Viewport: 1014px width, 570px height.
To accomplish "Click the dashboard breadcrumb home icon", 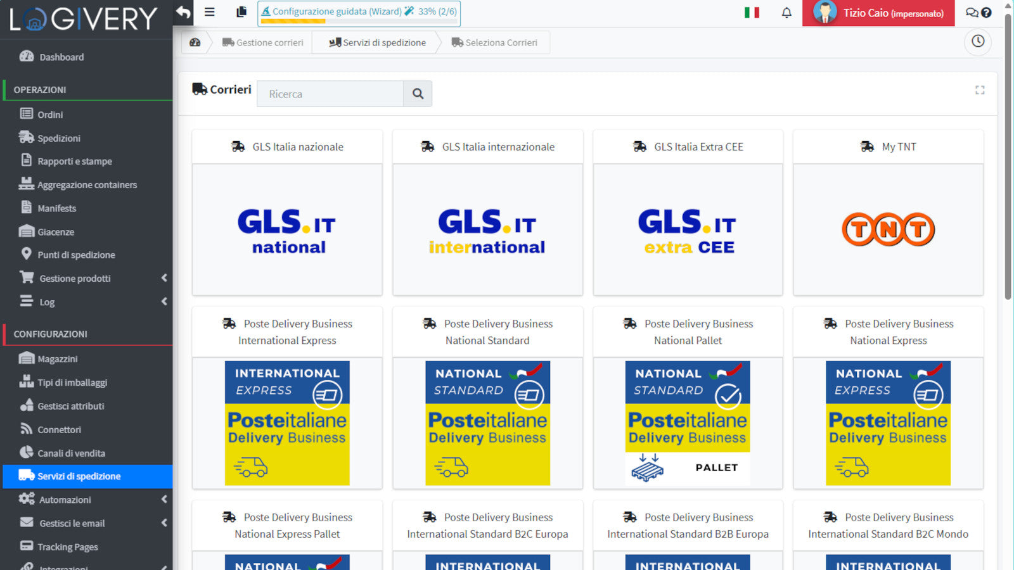I will tap(195, 42).
